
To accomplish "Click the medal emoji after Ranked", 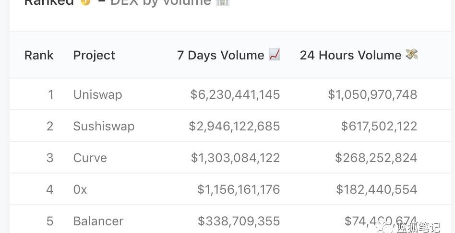I will pos(85,2).
